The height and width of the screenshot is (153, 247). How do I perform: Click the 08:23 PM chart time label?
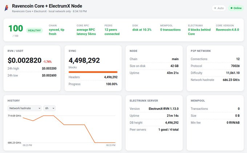27,145
